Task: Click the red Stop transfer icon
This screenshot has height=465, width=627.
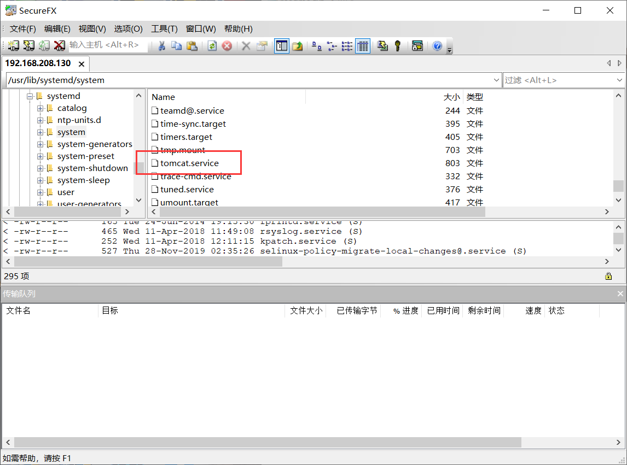Action: click(x=227, y=46)
